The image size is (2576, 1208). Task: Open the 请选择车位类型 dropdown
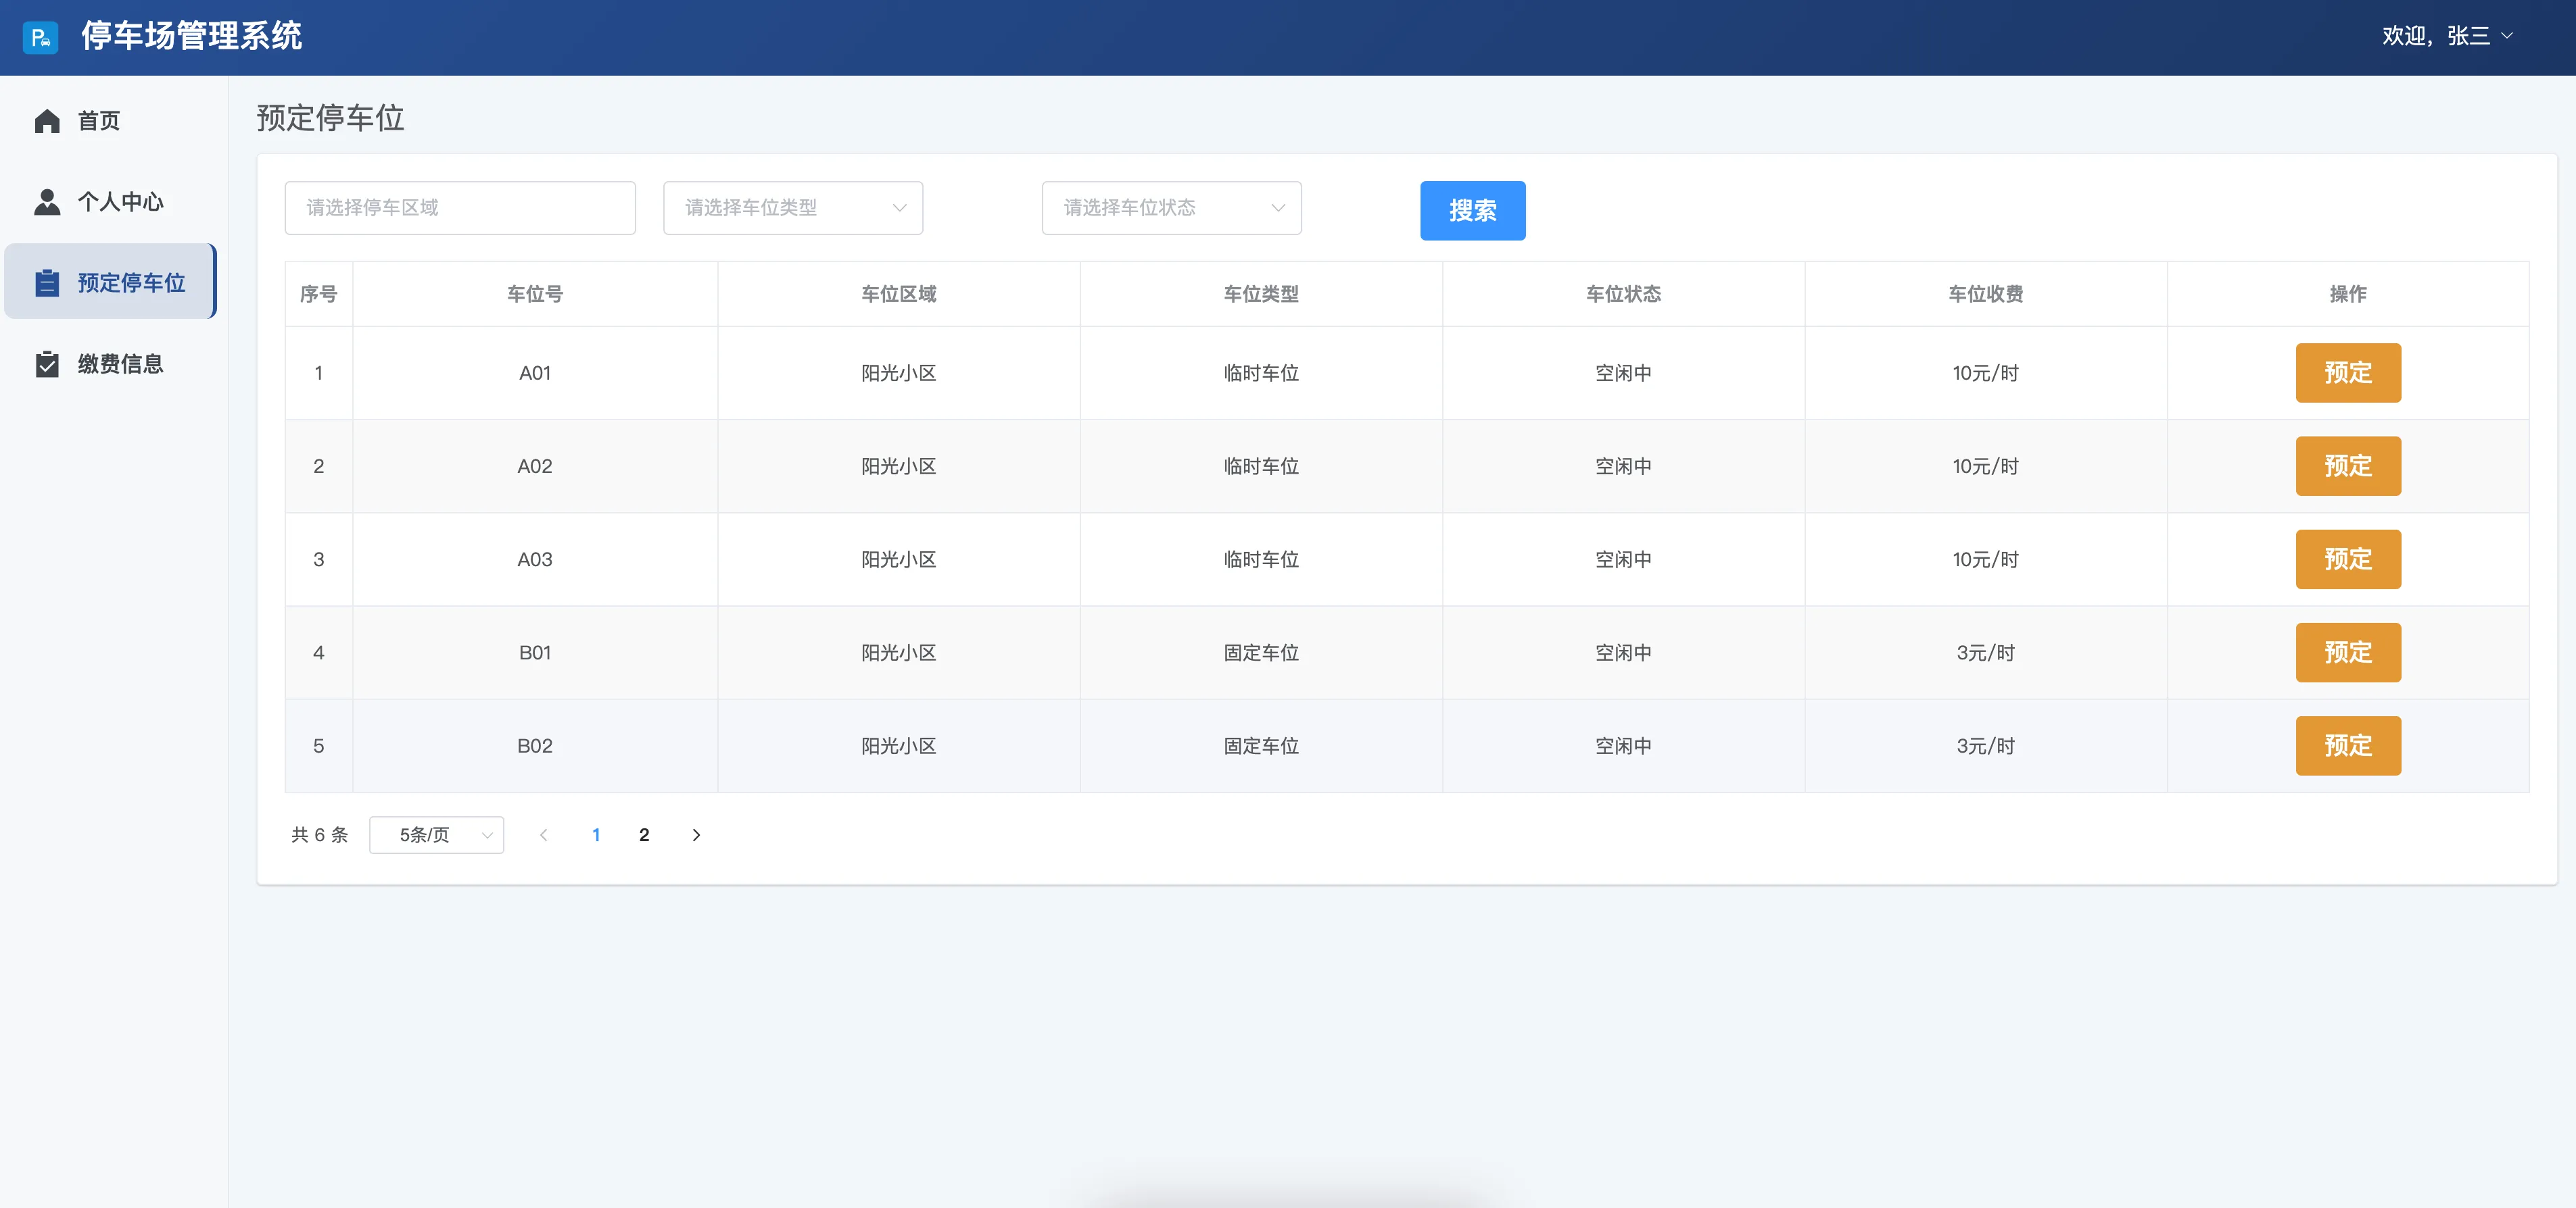click(x=792, y=208)
